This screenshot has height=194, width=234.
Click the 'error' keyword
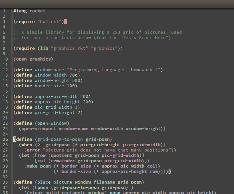[33, 150]
